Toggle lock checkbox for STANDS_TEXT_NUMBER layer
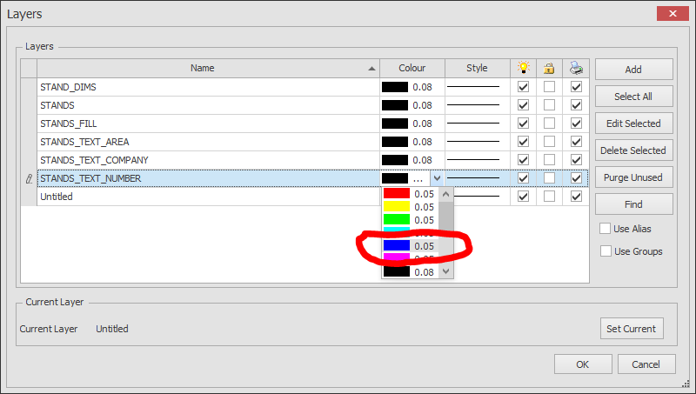 tap(550, 178)
